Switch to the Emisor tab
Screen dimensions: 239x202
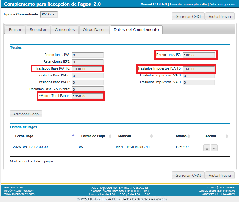pos(15,30)
